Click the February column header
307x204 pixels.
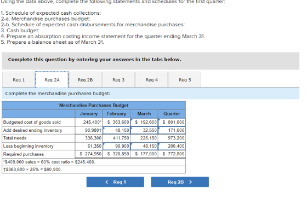[116, 114]
